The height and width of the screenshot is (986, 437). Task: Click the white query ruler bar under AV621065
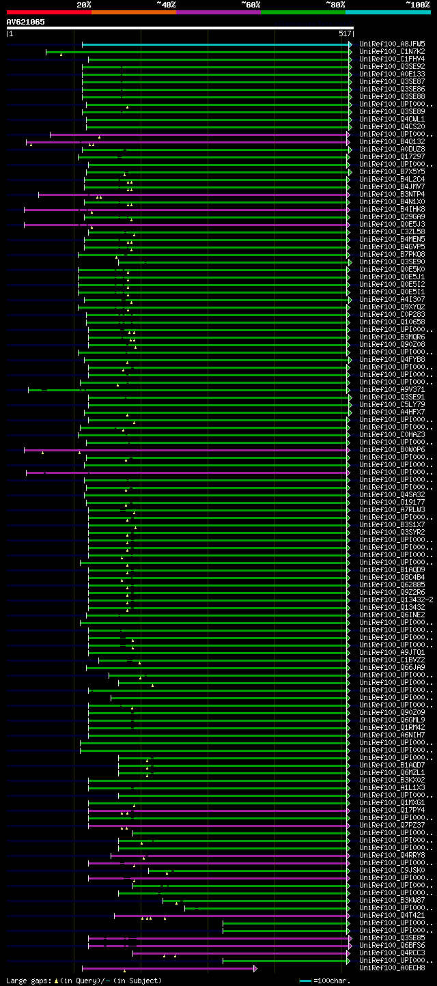tap(180, 28)
